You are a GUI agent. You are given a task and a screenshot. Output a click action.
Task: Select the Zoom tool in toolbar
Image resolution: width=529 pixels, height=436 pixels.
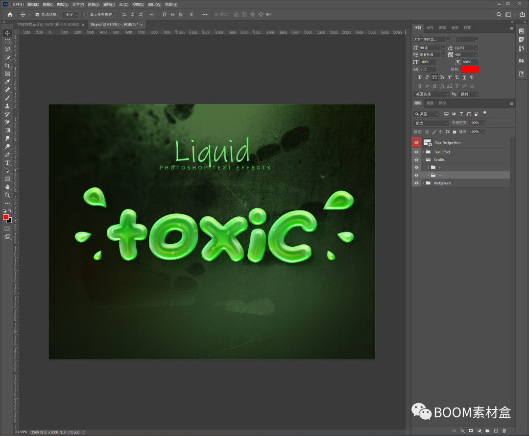point(7,195)
